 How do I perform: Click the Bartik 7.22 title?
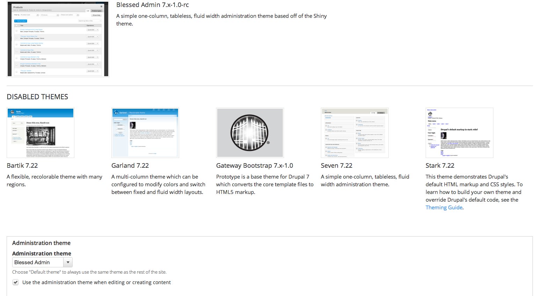(22, 166)
